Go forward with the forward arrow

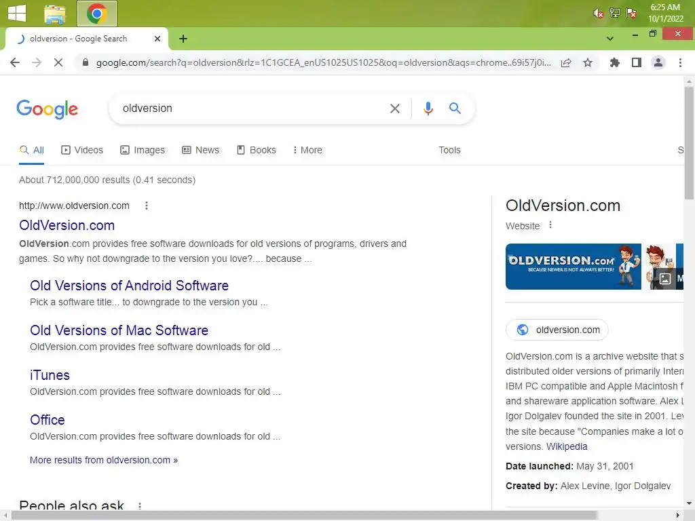37,62
